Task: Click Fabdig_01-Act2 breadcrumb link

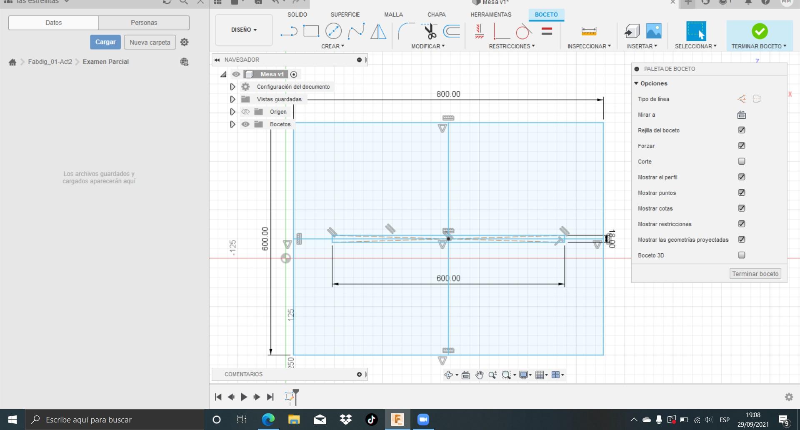Action: 50,62
